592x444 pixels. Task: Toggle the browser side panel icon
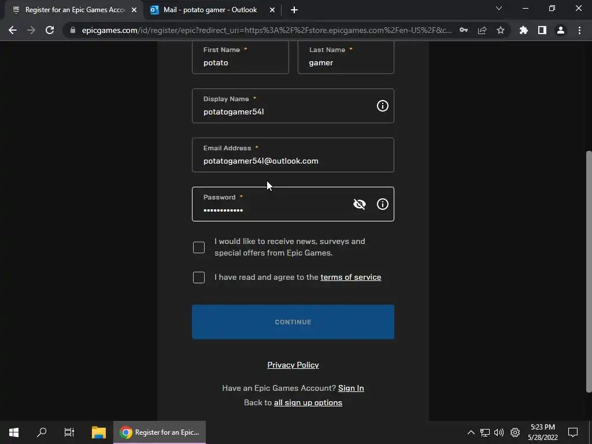click(x=542, y=30)
